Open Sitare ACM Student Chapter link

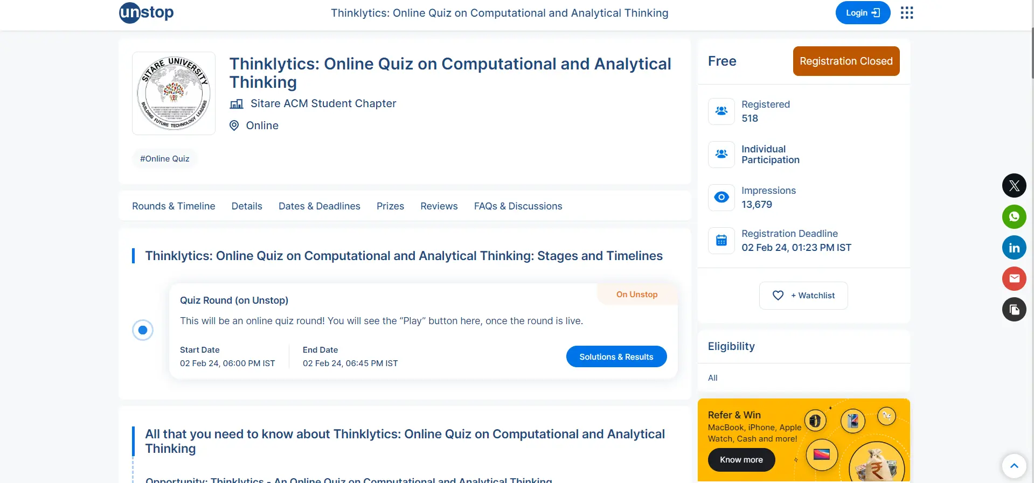pos(323,103)
